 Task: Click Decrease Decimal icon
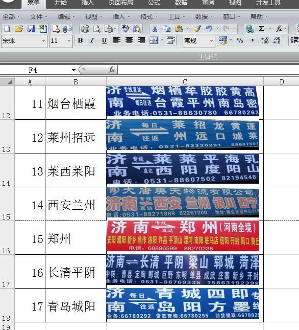click(277, 40)
